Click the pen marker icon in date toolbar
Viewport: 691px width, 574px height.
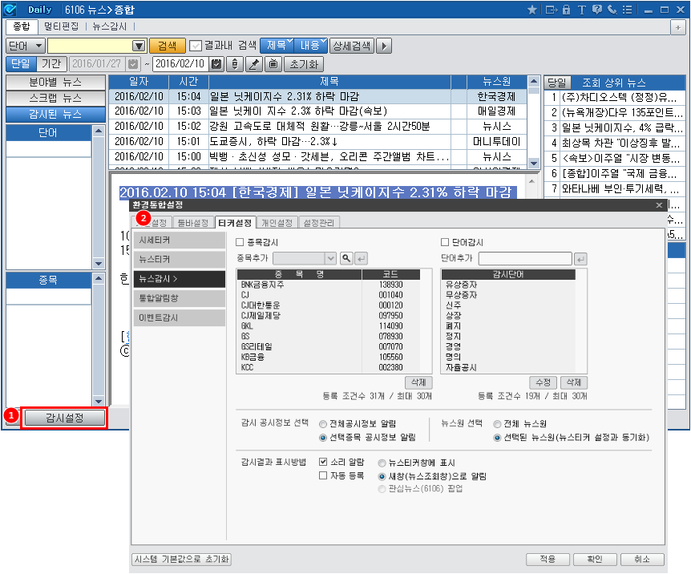(253, 64)
